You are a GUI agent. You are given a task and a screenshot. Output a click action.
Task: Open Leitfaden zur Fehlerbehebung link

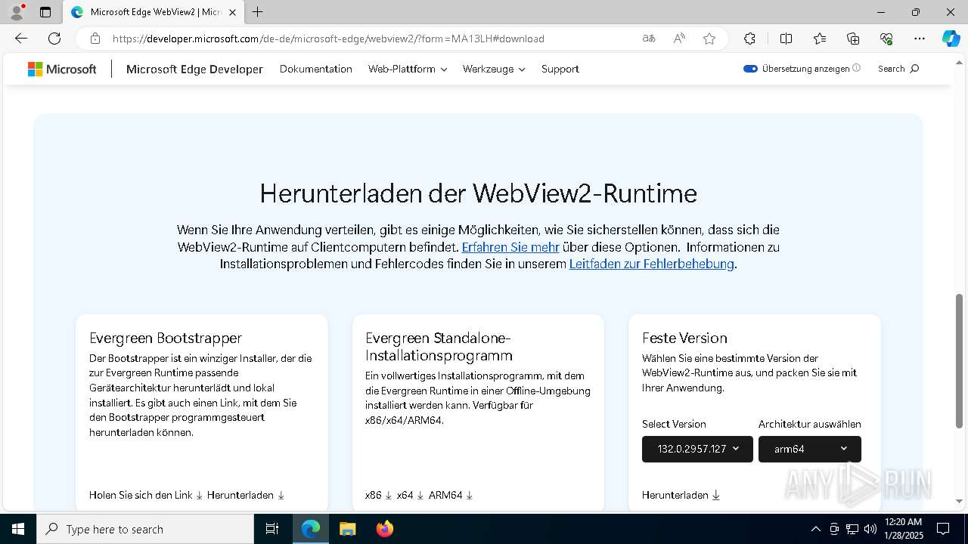pos(652,264)
